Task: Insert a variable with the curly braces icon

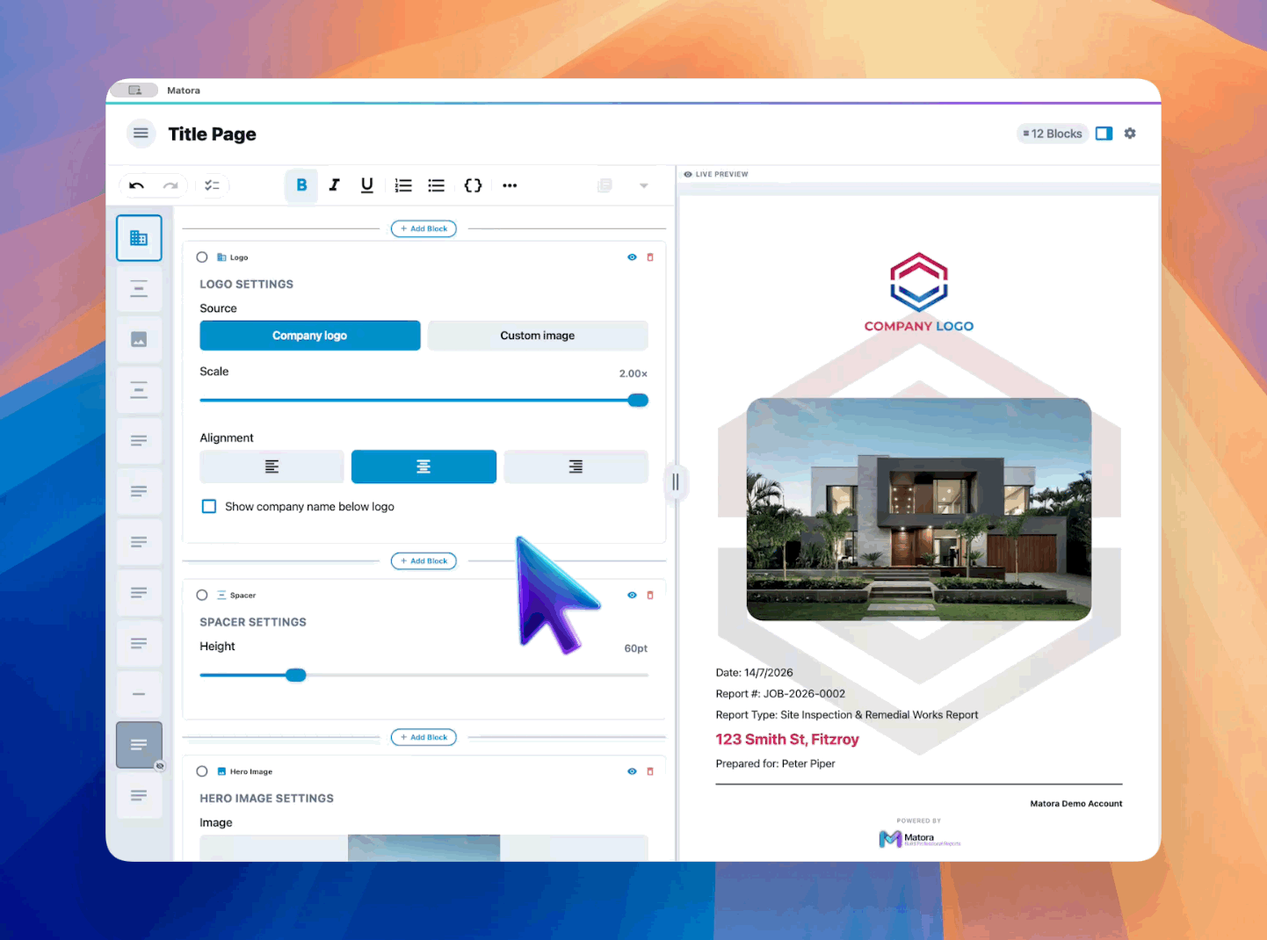Action: tap(473, 185)
